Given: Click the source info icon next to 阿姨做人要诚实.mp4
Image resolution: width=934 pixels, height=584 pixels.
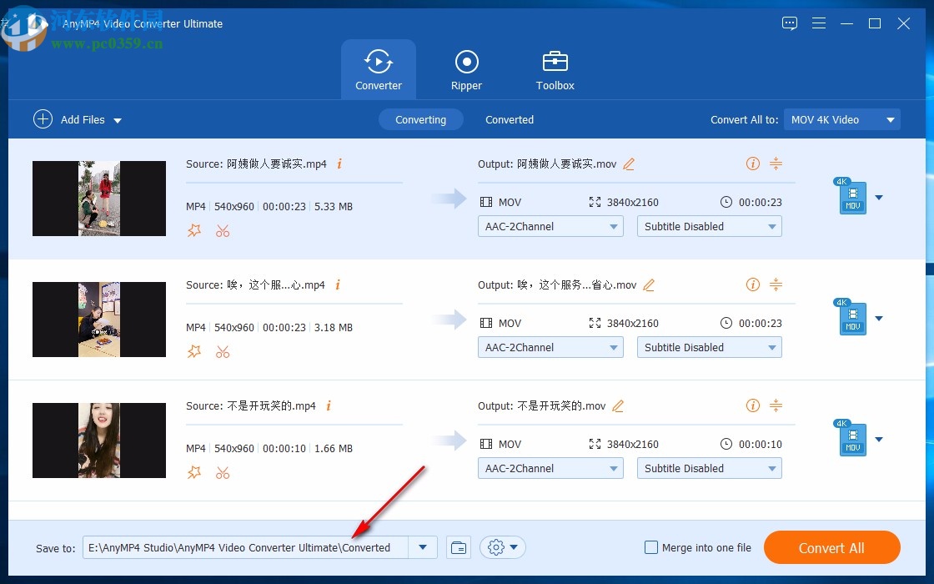Looking at the screenshot, I should (x=339, y=164).
